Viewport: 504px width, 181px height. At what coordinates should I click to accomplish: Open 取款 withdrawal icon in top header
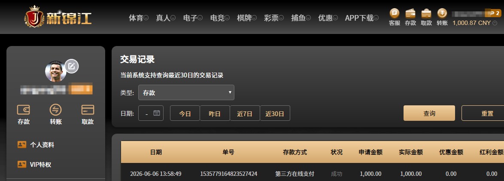click(x=426, y=13)
